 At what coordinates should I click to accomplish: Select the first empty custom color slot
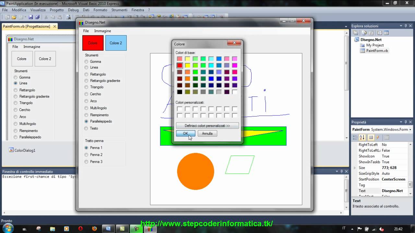(180, 109)
